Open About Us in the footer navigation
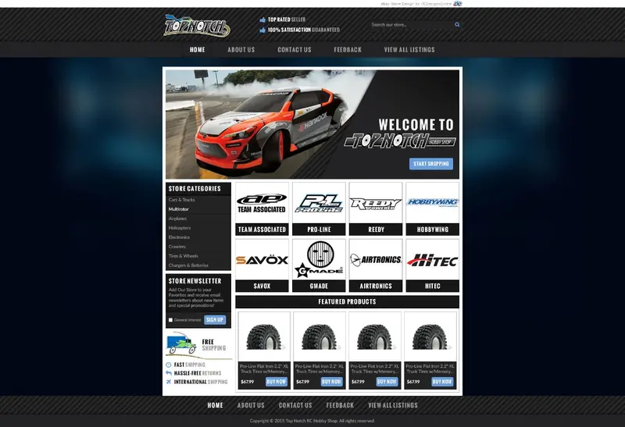Screen dimensions: 625x427 coord(251,405)
